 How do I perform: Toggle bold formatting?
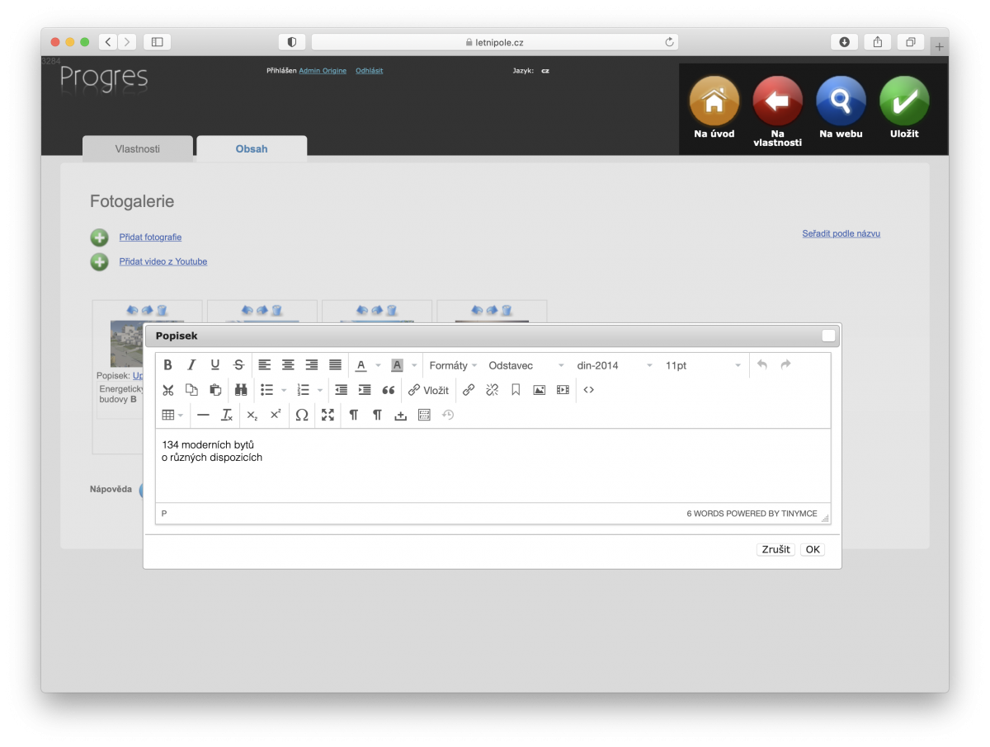[167, 364]
